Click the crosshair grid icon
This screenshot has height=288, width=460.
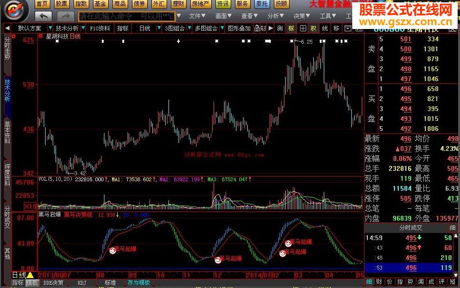pos(303,28)
